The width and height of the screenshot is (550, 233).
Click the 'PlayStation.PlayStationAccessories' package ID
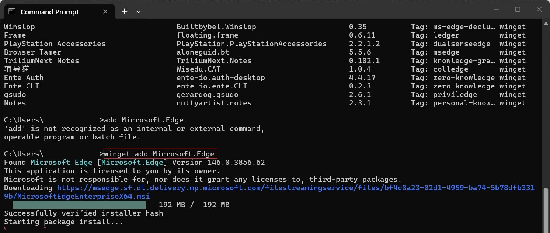(252, 44)
